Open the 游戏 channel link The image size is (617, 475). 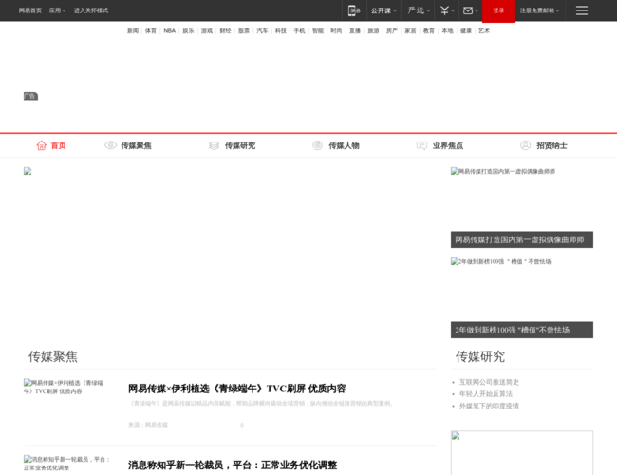[x=207, y=30]
